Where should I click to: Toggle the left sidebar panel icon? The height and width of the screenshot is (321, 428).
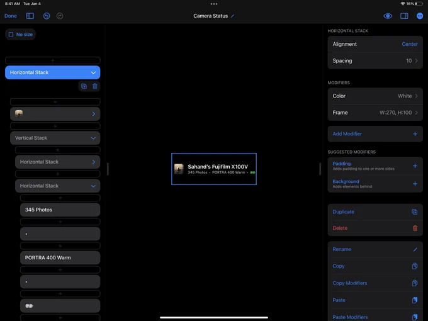30,16
